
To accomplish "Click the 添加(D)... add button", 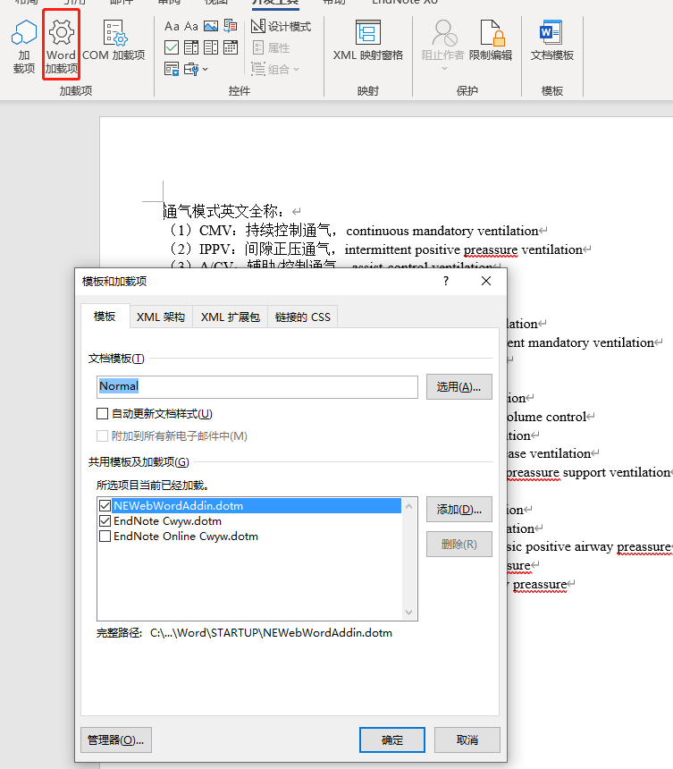I will tap(458, 510).
